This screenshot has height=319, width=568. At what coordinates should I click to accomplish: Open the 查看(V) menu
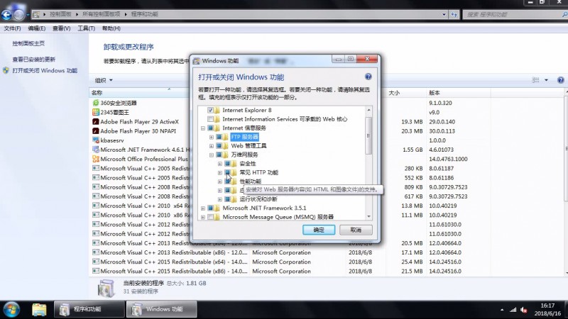click(x=61, y=28)
